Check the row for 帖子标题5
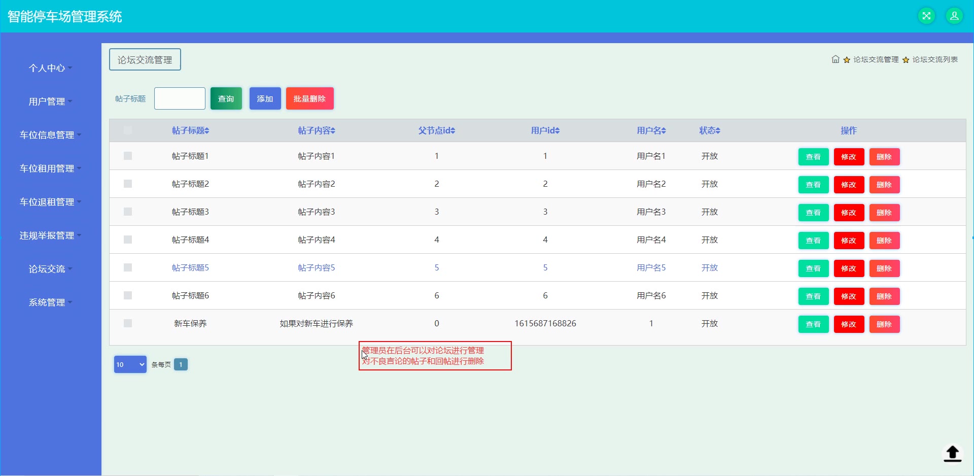Image resolution: width=974 pixels, height=476 pixels. tap(128, 267)
